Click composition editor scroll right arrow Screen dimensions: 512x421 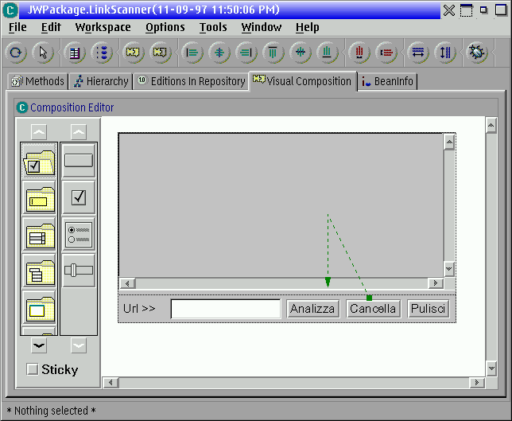pos(477,383)
